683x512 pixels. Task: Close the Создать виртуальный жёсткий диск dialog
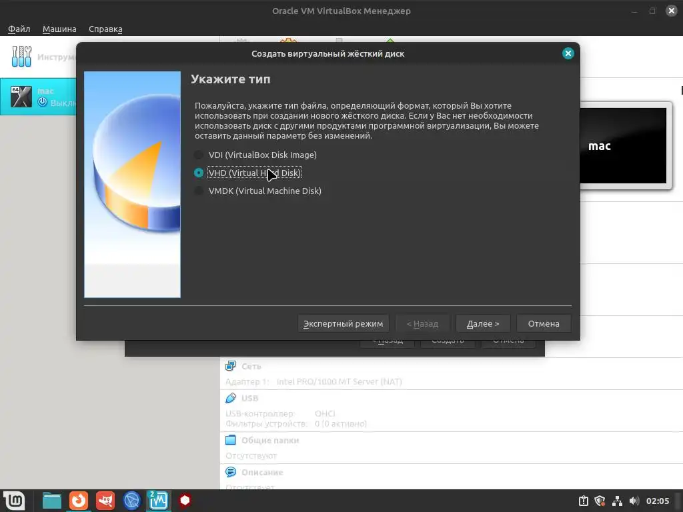[568, 53]
